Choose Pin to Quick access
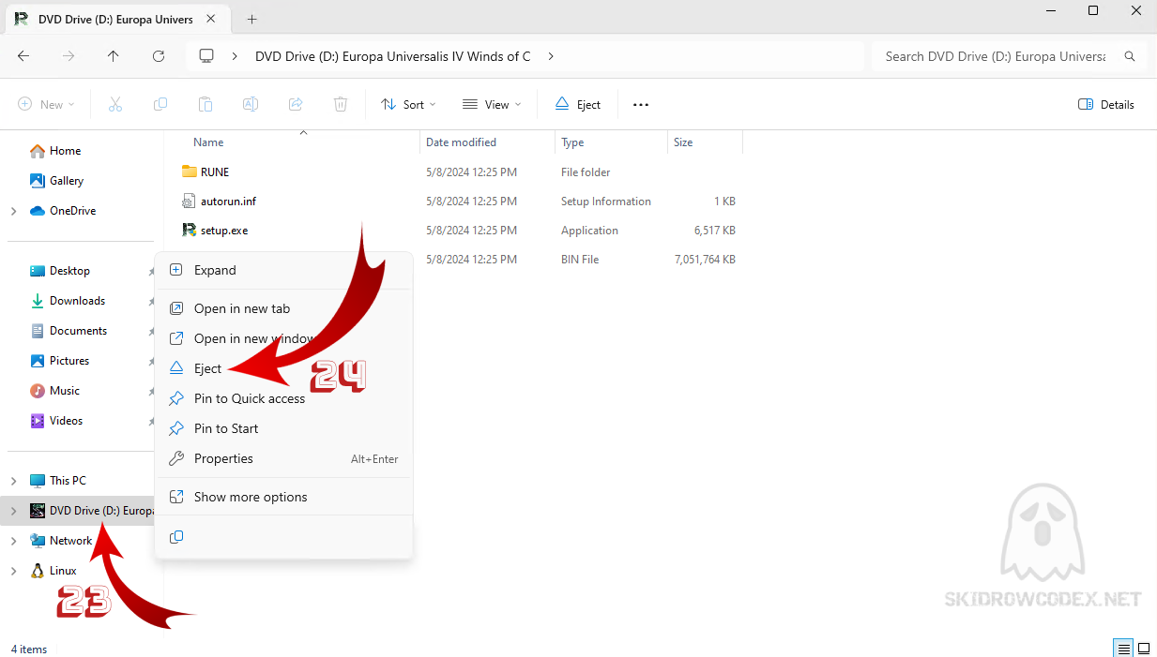The height and width of the screenshot is (657, 1157). (x=283, y=398)
